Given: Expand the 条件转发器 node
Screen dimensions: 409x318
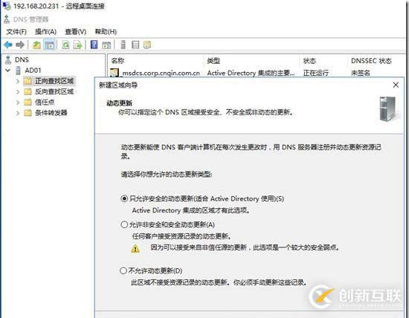Looking at the screenshot, I should point(18,113).
